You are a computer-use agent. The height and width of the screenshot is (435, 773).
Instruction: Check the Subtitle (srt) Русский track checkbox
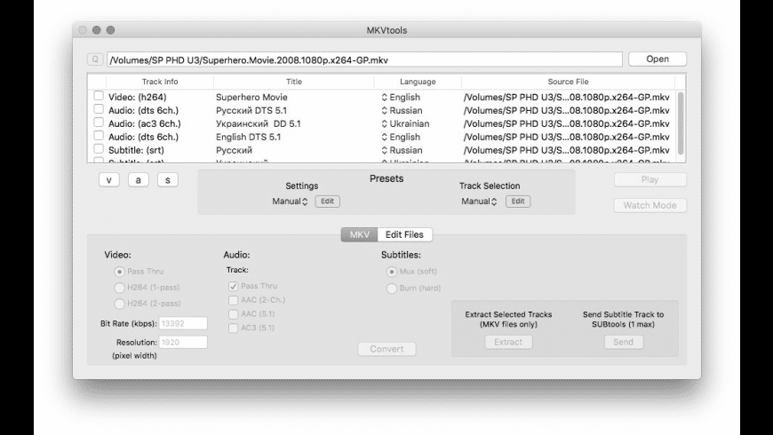[99, 149]
